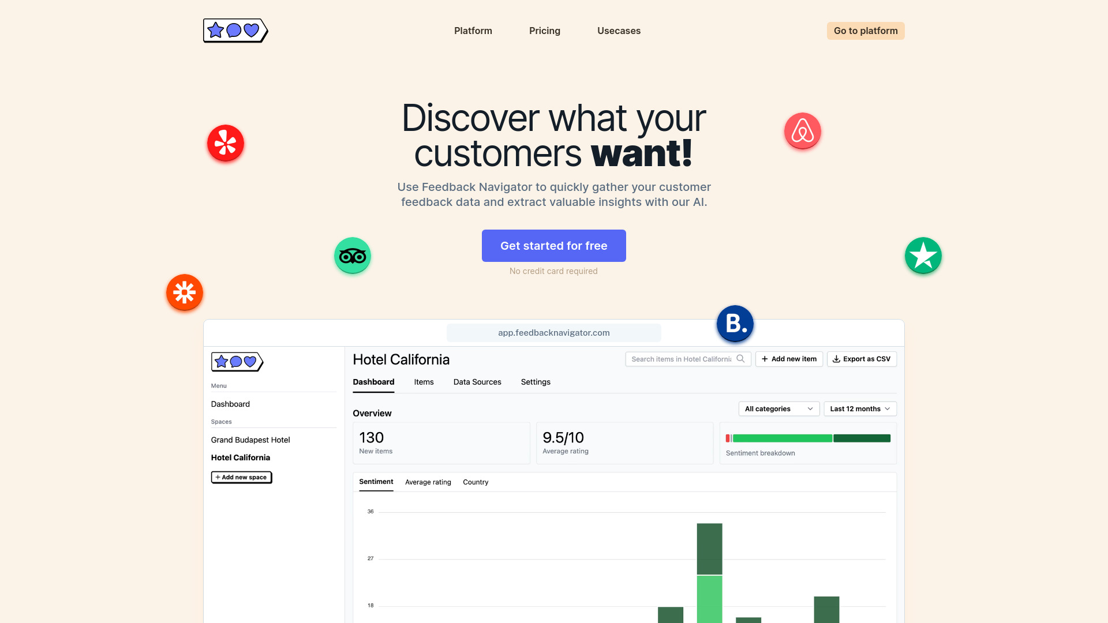Open Usecases navigation menu item

coord(619,31)
